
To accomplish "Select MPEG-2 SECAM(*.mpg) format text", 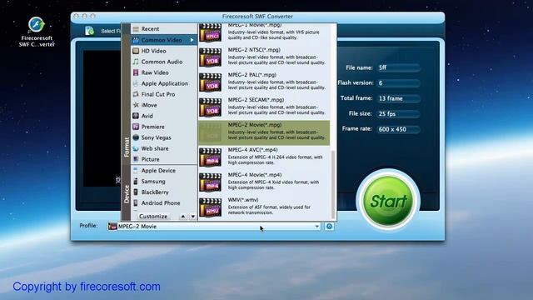I will (x=256, y=100).
